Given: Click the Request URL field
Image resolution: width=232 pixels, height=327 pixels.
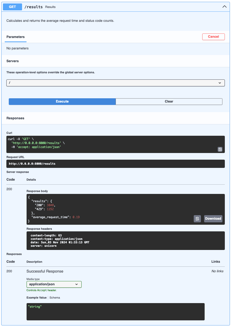Looking at the screenshot, I should [x=116, y=164].
